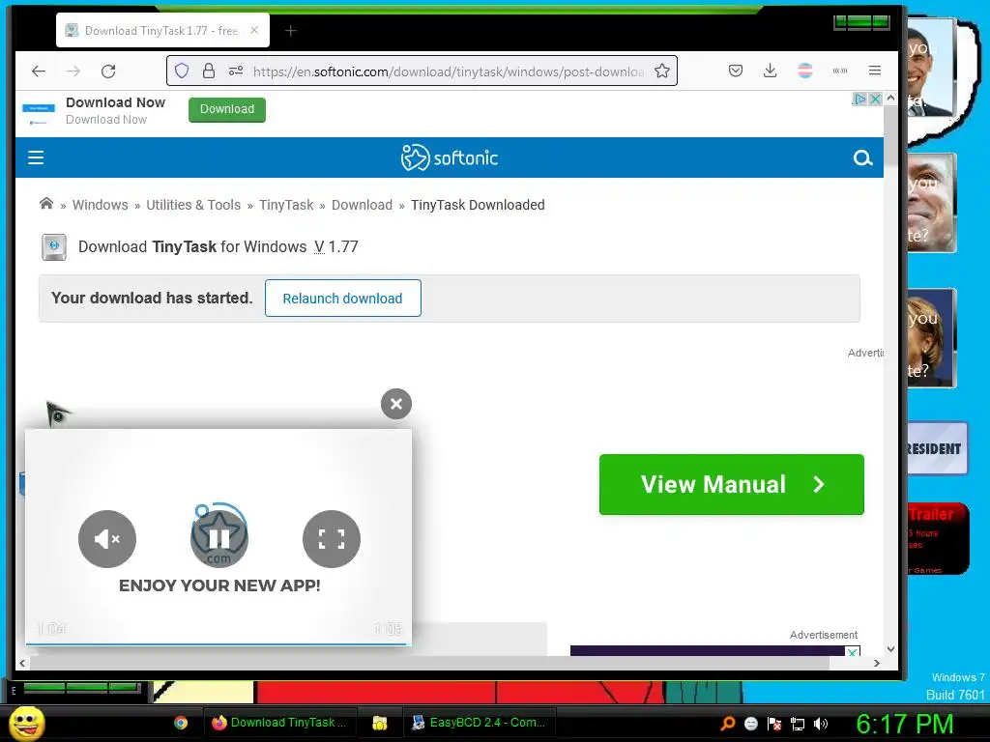
Task: Open the Softonic search icon
Action: 862,157
